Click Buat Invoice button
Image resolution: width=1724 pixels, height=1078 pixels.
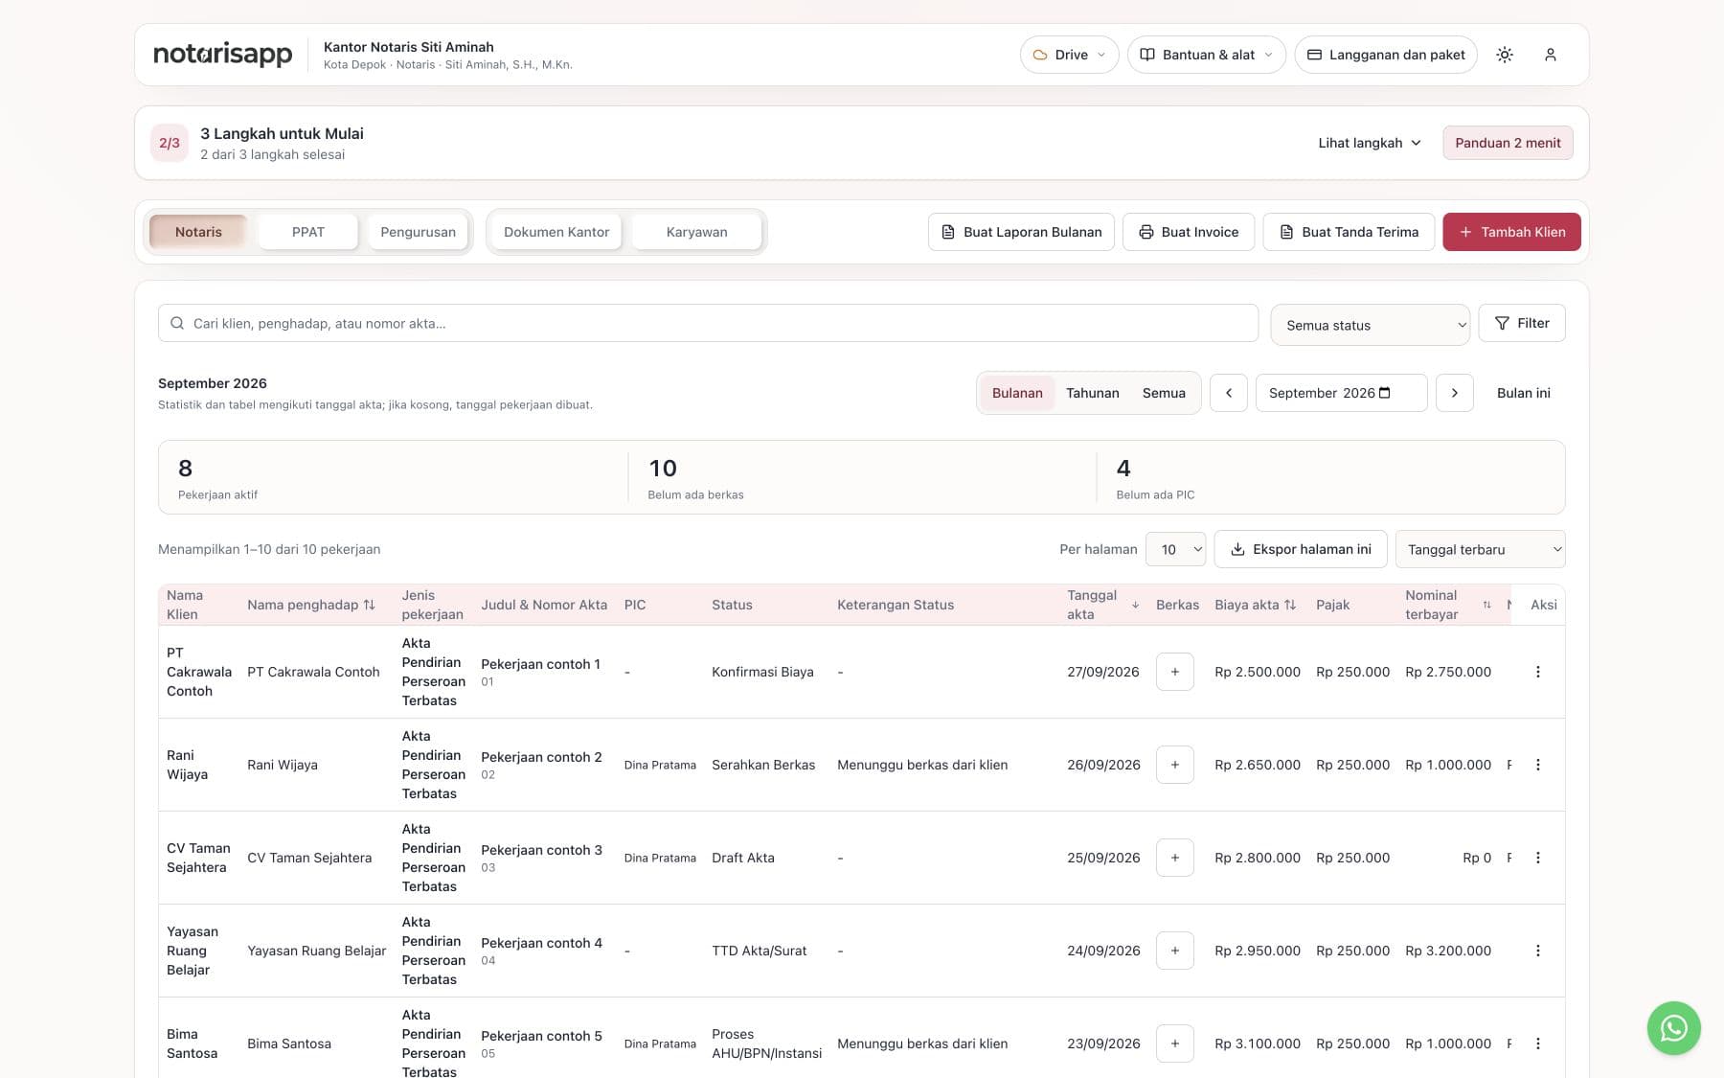coord(1189,232)
